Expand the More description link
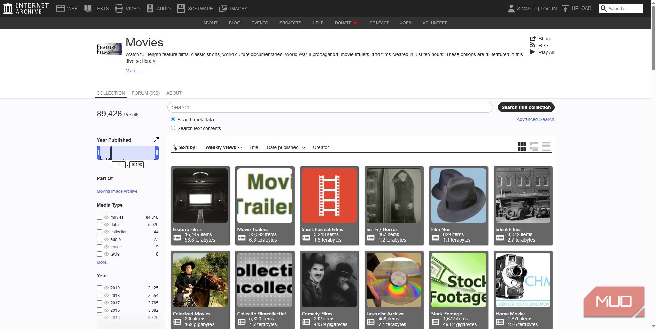 click(x=133, y=71)
